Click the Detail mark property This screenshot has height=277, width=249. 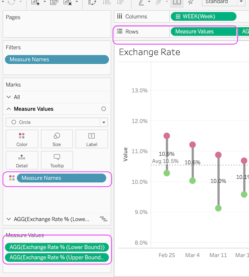(22, 161)
